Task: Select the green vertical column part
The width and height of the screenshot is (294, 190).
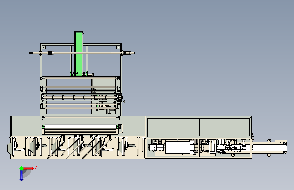Action: click(x=79, y=54)
